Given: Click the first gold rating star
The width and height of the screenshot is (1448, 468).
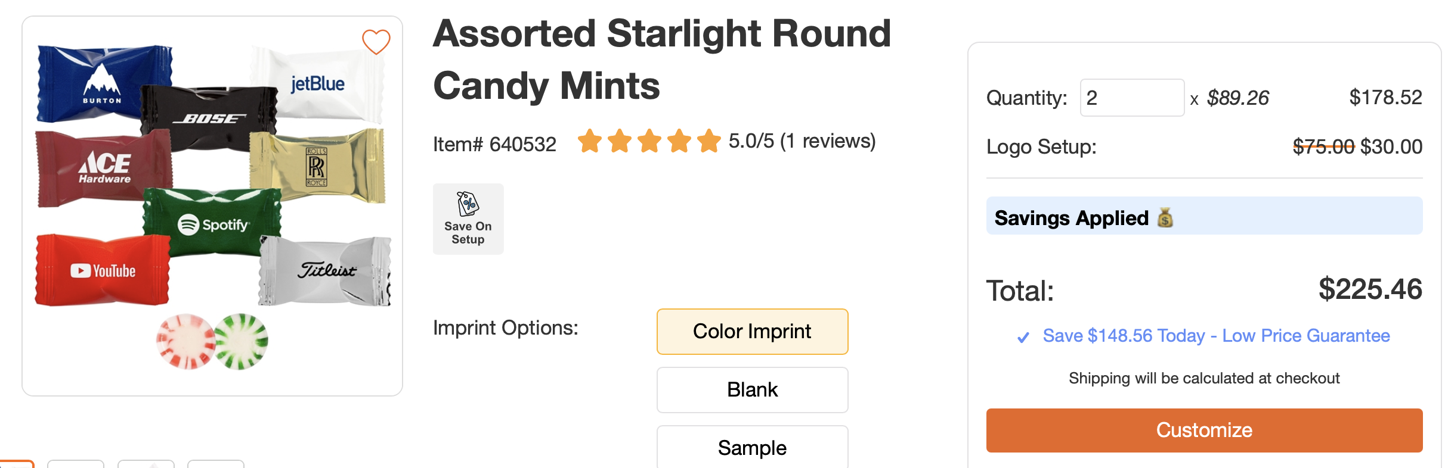Looking at the screenshot, I should tap(590, 142).
